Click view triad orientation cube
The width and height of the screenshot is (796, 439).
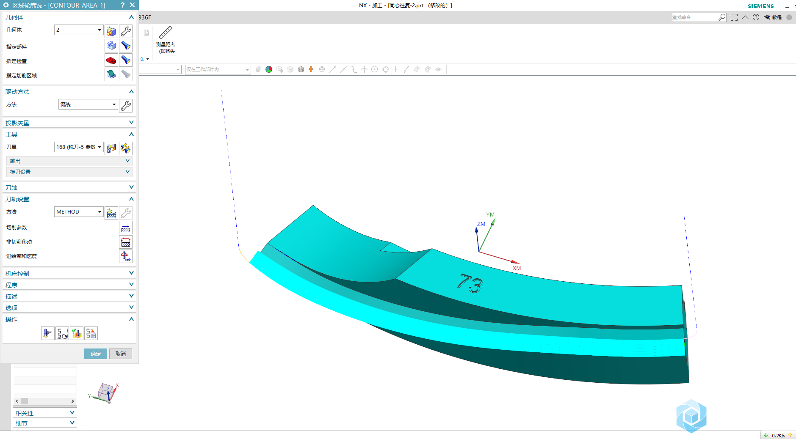(x=105, y=392)
